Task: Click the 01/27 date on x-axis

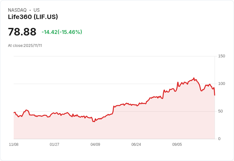Action: tap(54, 145)
